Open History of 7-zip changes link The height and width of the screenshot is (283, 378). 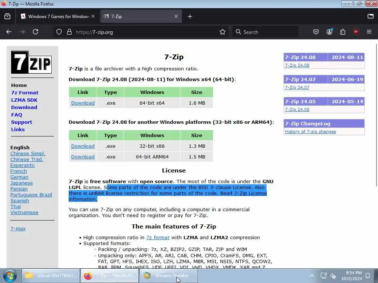[x=310, y=132]
